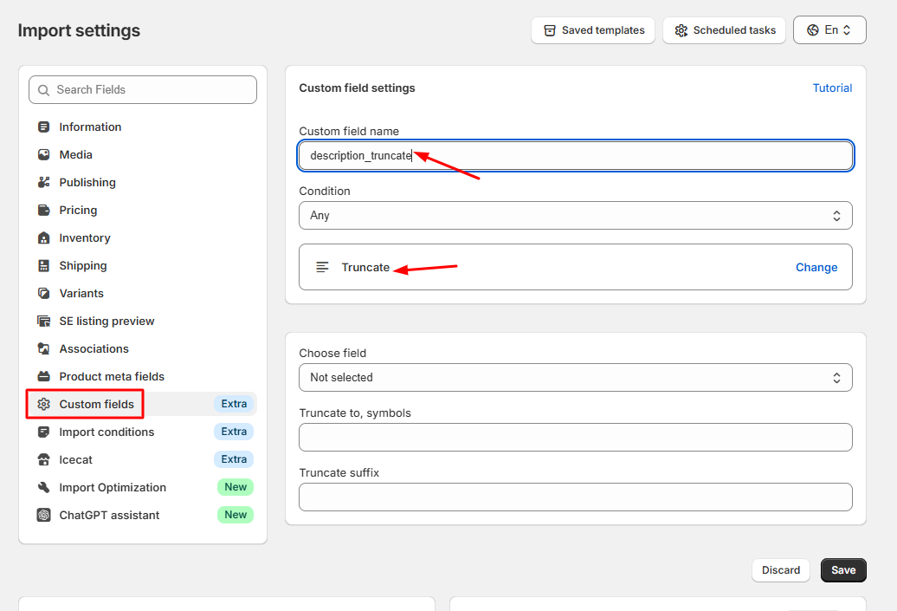Select the Pricing menu item
Image resolution: width=897 pixels, height=611 pixels.
pos(79,210)
